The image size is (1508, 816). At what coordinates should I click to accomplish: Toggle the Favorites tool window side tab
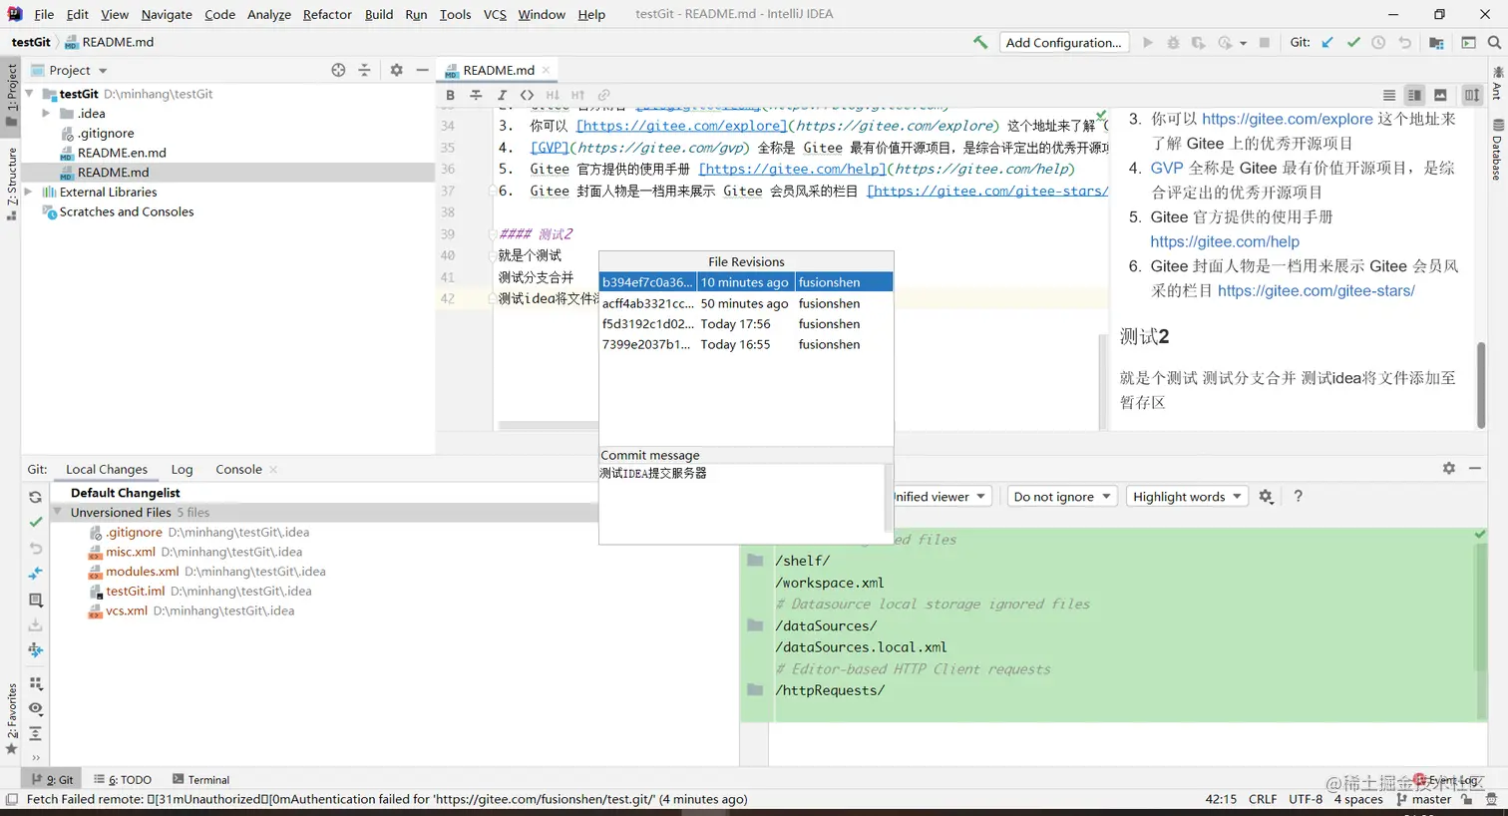[11, 718]
